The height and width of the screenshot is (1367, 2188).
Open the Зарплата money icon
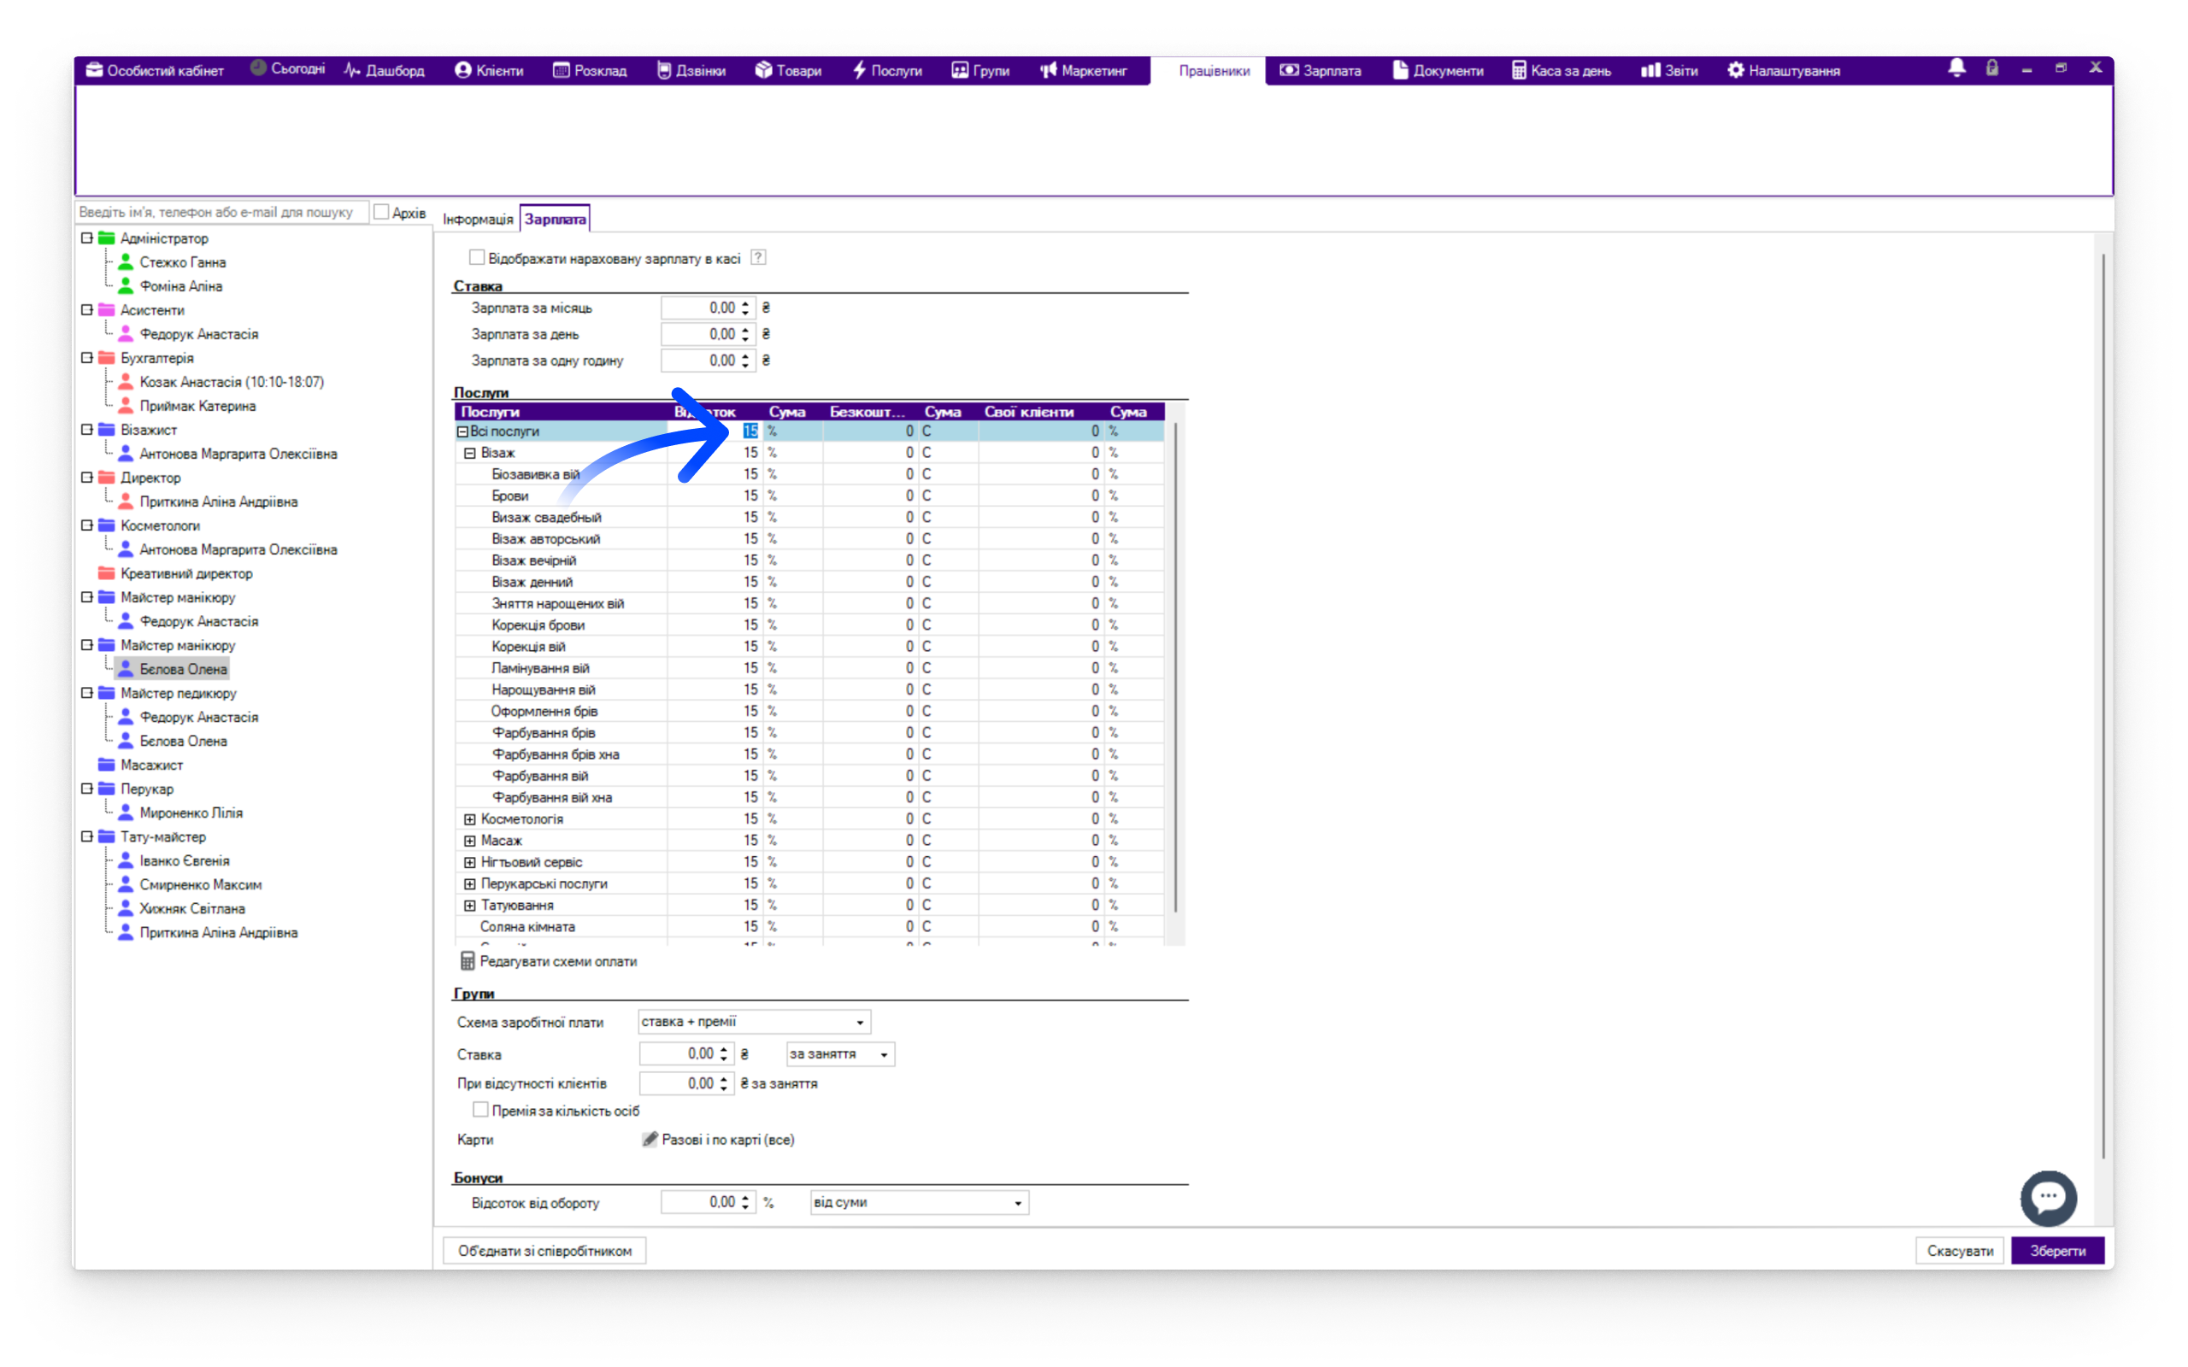coord(1288,69)
